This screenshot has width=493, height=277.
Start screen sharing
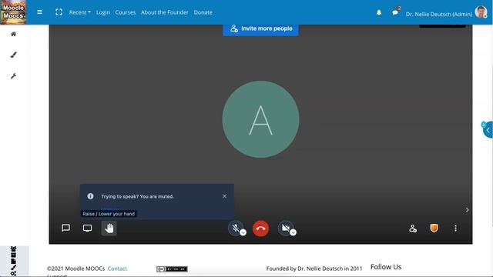[87, 228]
